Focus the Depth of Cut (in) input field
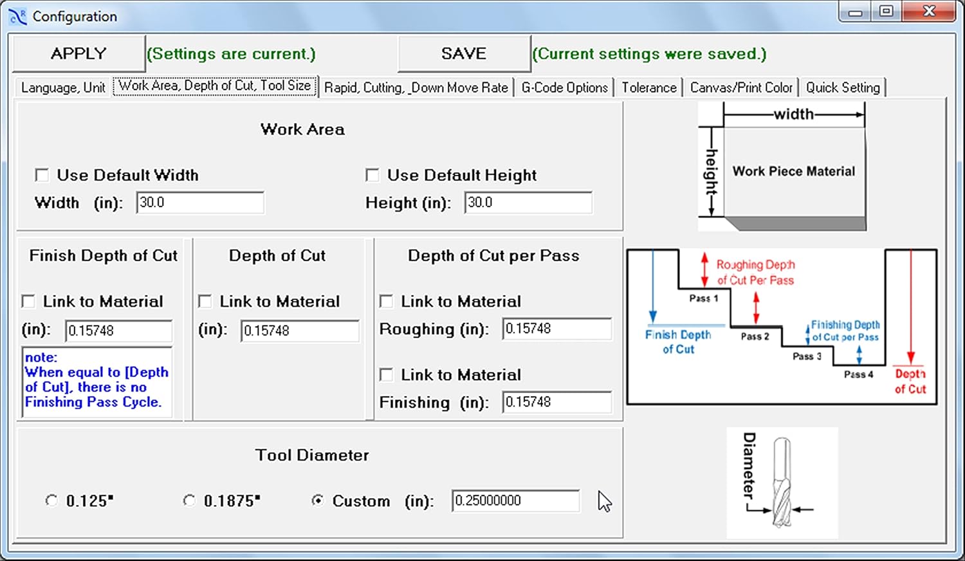Image resolution: width=965 pixels, height=561 pixels. coord(300,331)
